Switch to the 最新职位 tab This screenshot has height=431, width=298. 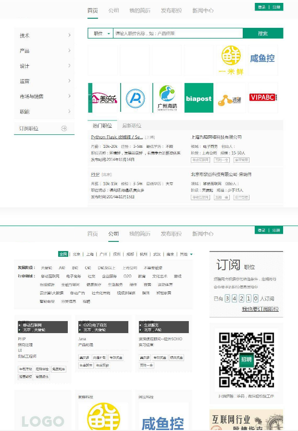132,126
